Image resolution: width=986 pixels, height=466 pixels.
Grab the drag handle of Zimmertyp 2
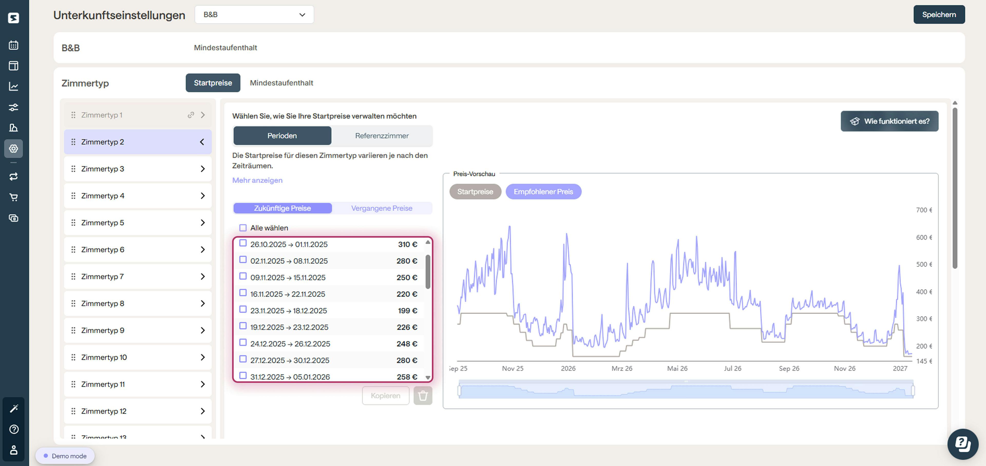[x=73, y=142]
